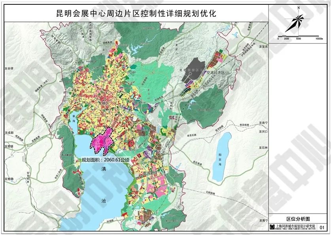The height and width of the screenshot is (235, 331).
Task: Click the 云桂铁路 railway label
Action: tap(210, 192)
